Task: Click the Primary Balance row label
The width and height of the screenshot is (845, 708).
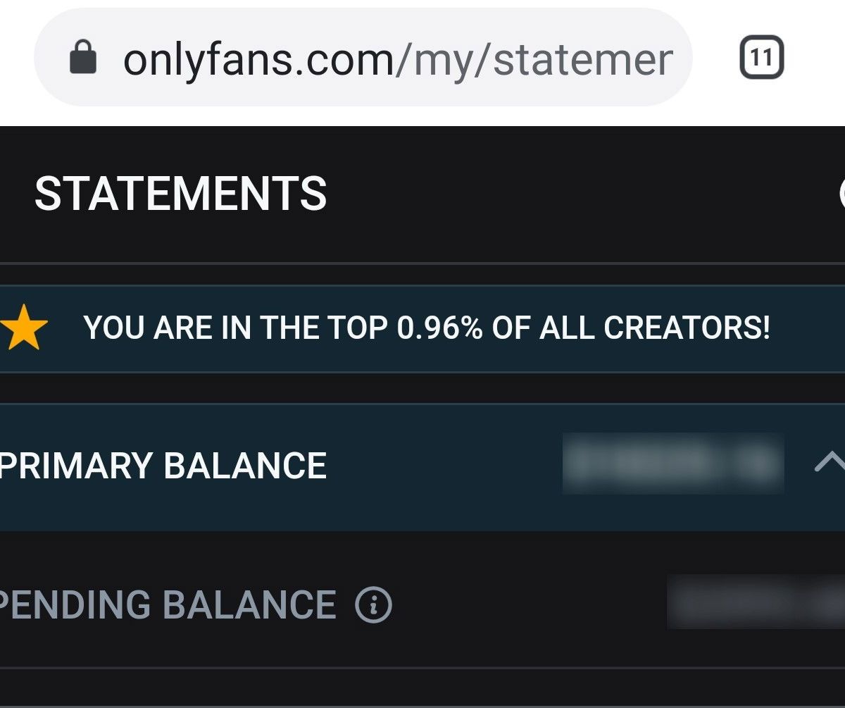Action: pyautogui.click(x=163, y=466)
